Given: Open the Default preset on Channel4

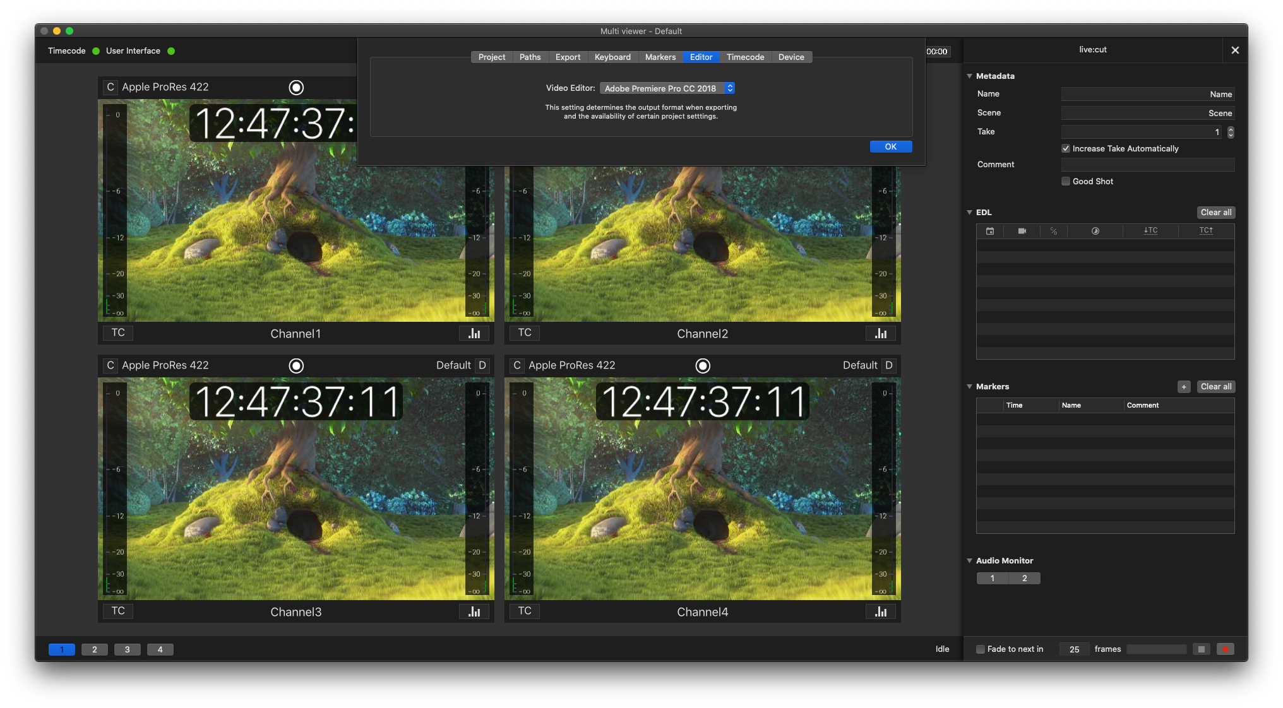Looking at the screenshot, I should pos(860,365).
